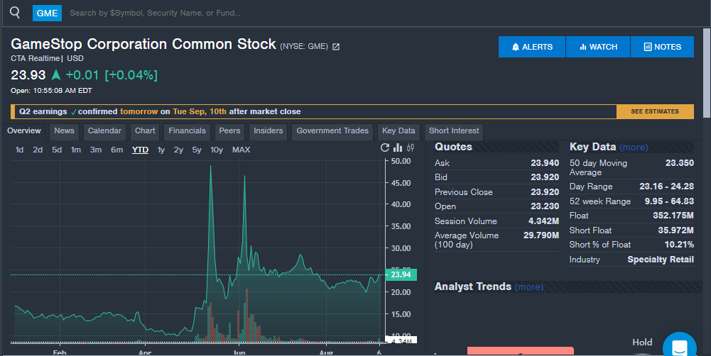Switch chart to bar graph icon
Viewport: 711px width, 356px height.
(x=398, y=148)
